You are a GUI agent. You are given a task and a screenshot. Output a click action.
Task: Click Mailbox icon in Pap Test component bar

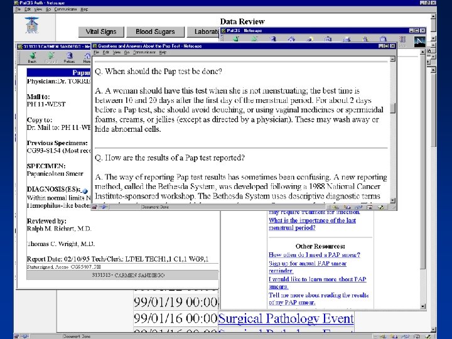point(347,207)
